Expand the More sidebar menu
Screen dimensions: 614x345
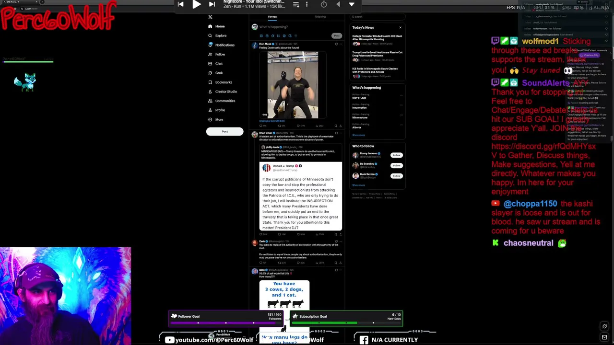click(x=216, y=120)
